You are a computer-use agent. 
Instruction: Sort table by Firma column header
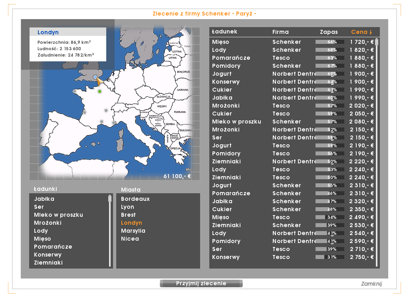(280, 32)
